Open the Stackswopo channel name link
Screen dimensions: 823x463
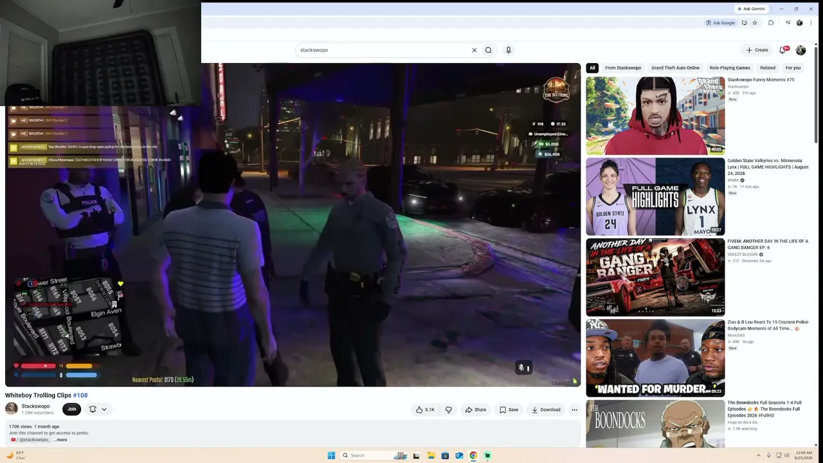[x=35, y=406]
